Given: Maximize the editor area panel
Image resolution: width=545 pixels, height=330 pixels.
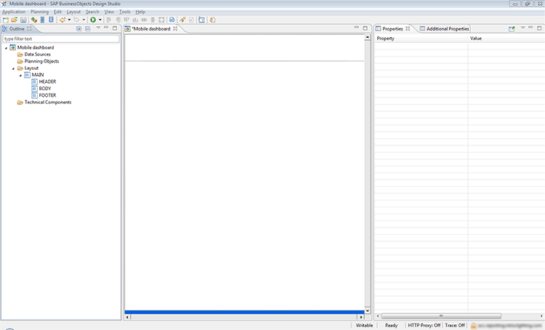Looking at the screenshot, I should pos(365,28).
